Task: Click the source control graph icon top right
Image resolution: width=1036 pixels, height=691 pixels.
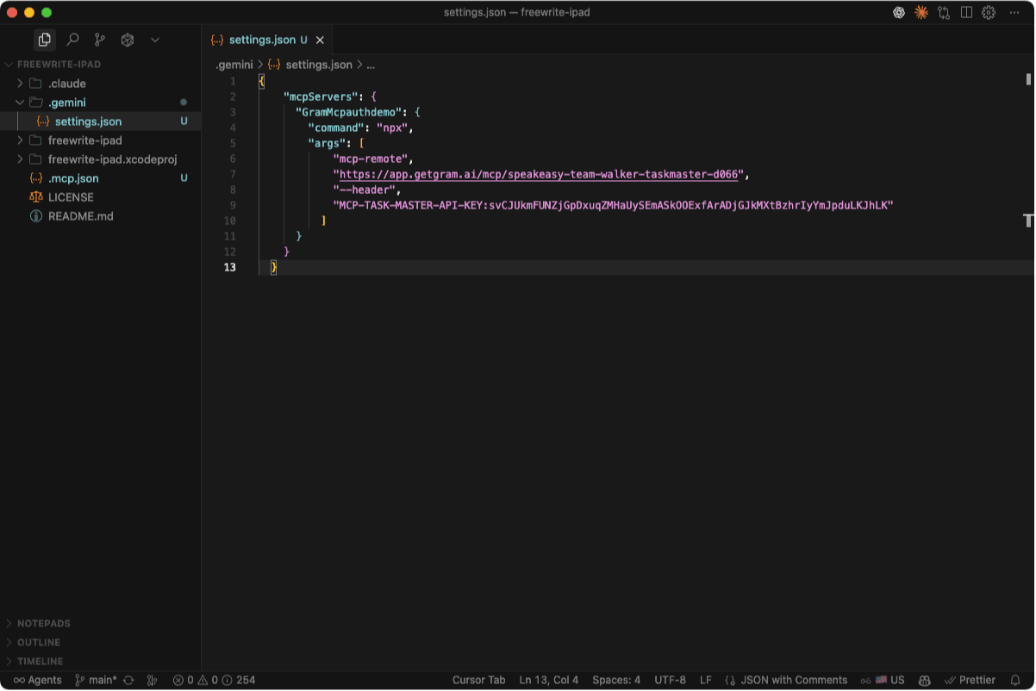Action: [x=944, y=12]
